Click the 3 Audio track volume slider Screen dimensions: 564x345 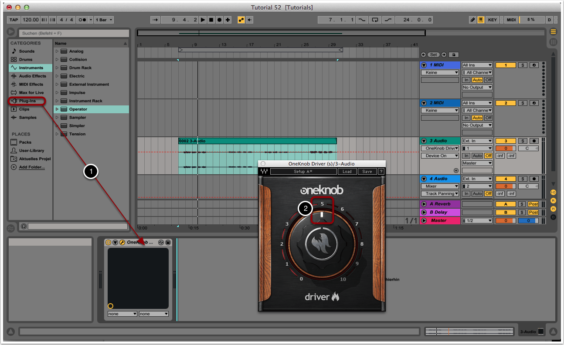click(x=506, y=149)
